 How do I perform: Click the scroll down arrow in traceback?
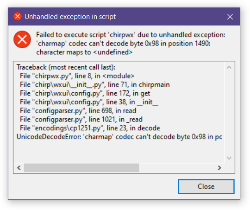[x=229, y=158]
